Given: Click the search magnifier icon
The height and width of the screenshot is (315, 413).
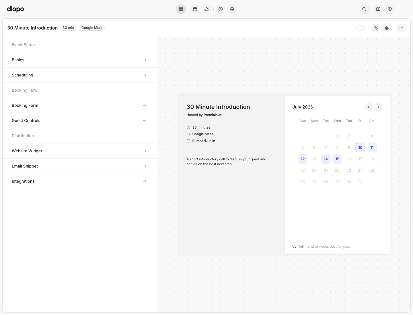Looking at the screenshot, I should [364, 9].
